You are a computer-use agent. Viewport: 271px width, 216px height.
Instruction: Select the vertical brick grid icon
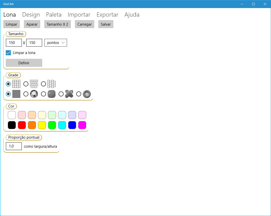pos(52,84)
